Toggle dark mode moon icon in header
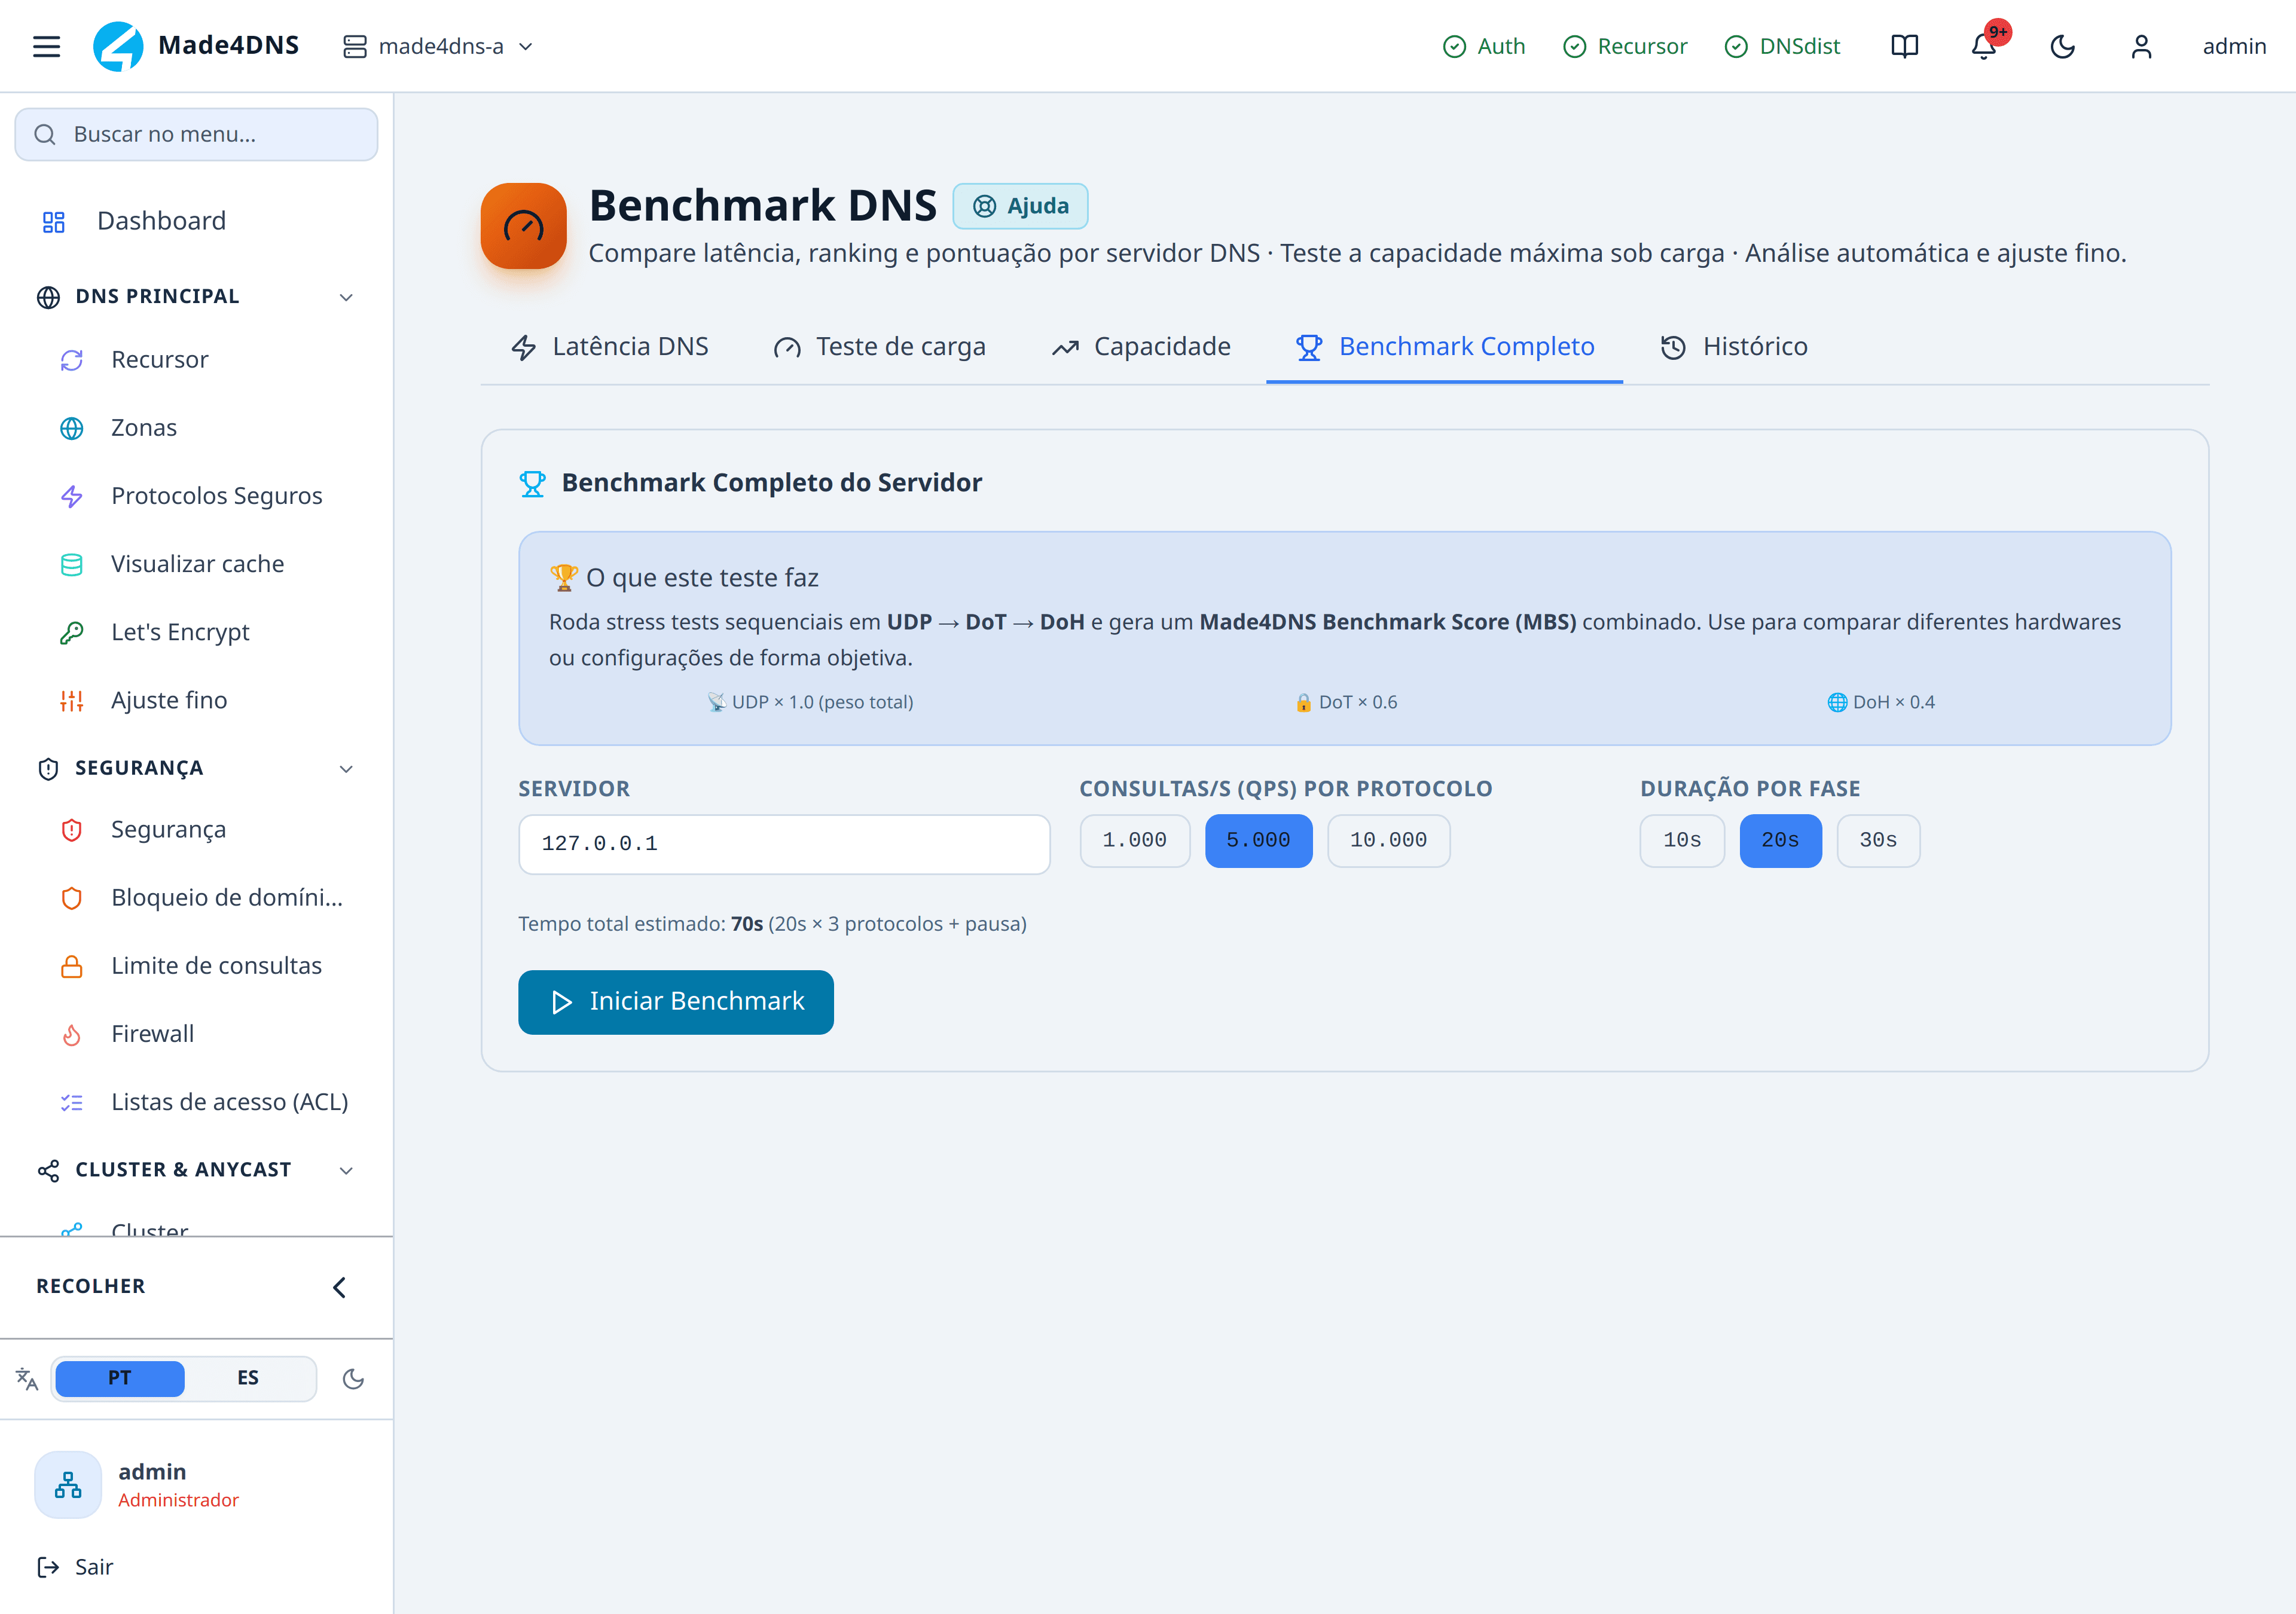The height and width of the screenshot is (1614, 2296). pos(2062,46)
